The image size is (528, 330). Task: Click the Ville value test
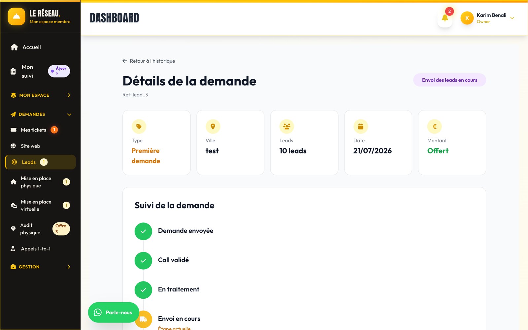pyautogui.click(x=212, y=151)
